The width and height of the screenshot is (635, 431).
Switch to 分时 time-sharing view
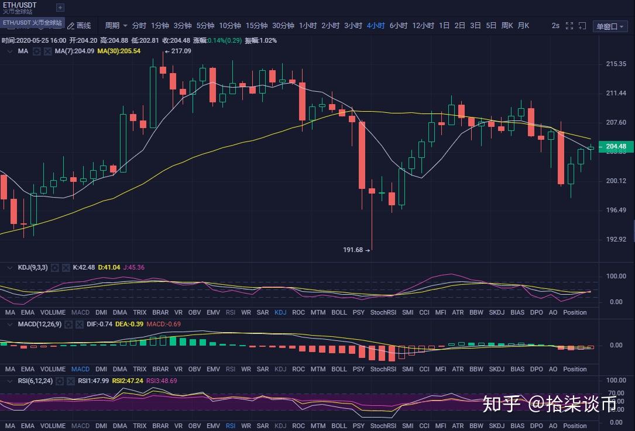[139, 26]
